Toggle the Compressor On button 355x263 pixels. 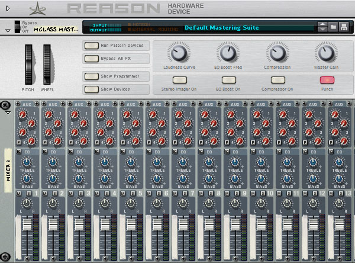pos(278,80)
